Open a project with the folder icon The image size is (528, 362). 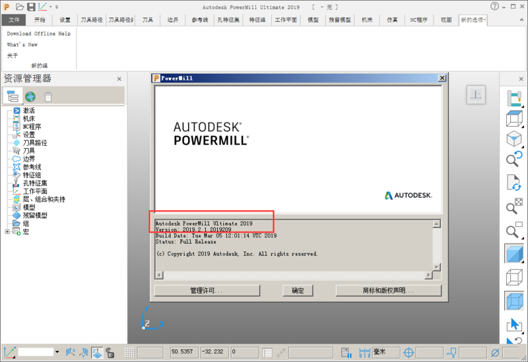tap(20, 7)
